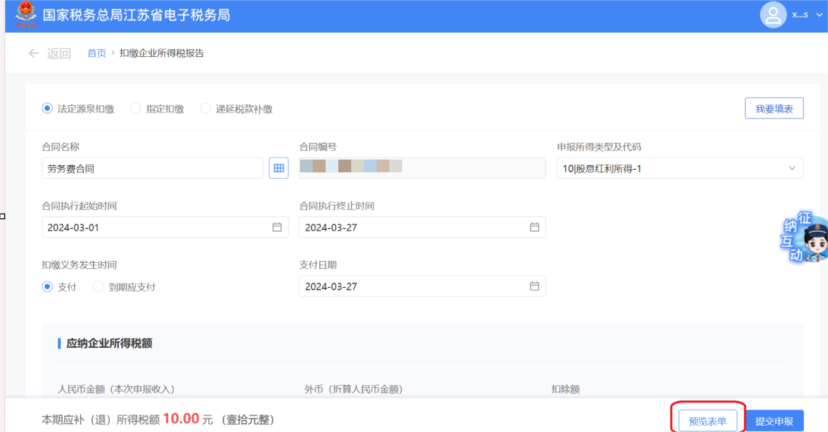828x432 pixels.
Task: Select the 法定源泉扣缴 radio option
Action: pyautogui.click(x=47, y=108)
